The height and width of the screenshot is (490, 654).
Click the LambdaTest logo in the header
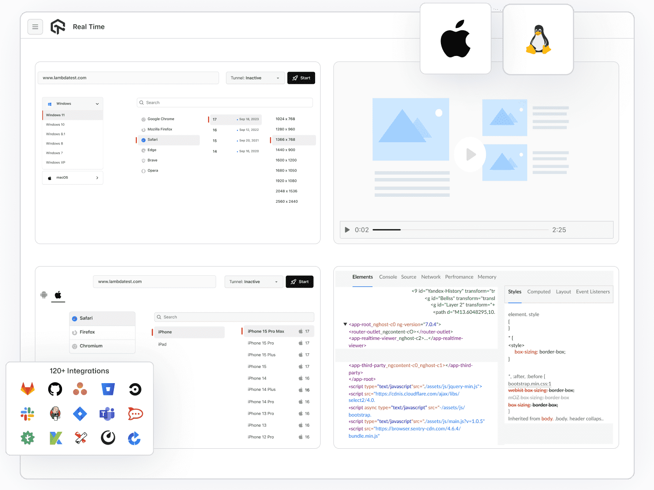(x=58, y=27)
